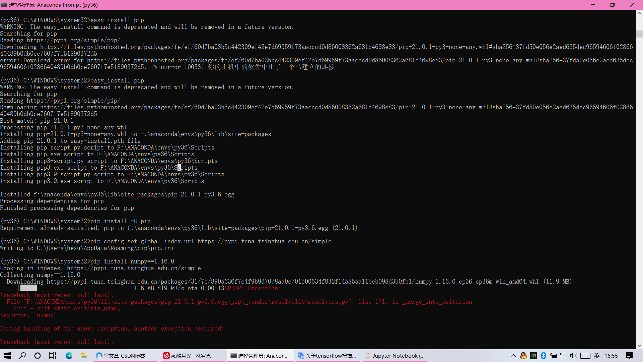
Task: Click the taskbar Search magnifier icon
Action: point(22,356)
